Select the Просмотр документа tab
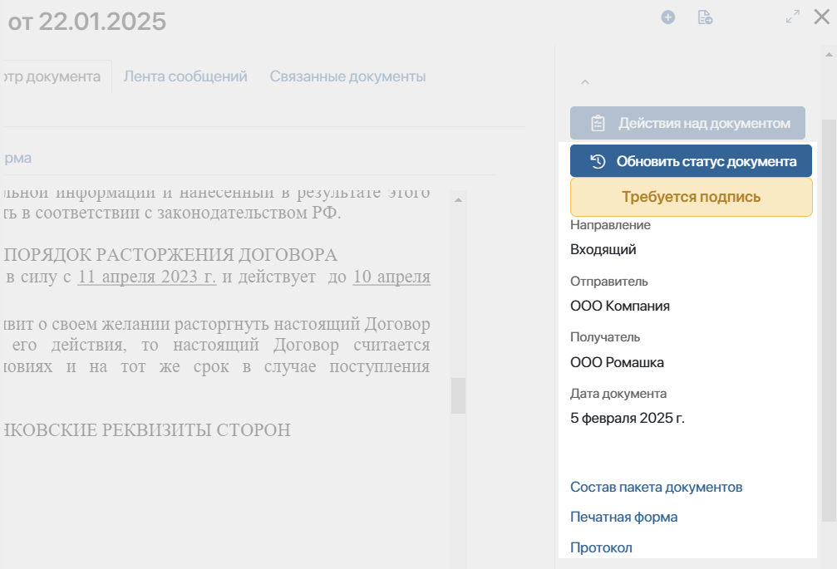Screen dimensions: 837x569 tap(50, 76)
